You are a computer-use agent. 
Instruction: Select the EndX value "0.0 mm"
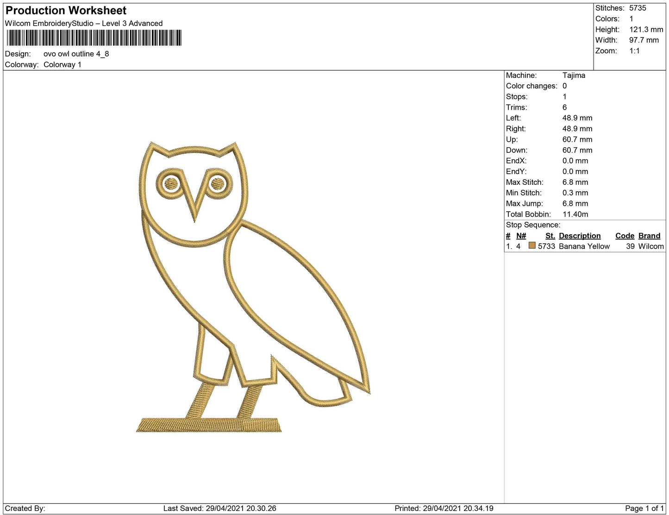[575, 160]
